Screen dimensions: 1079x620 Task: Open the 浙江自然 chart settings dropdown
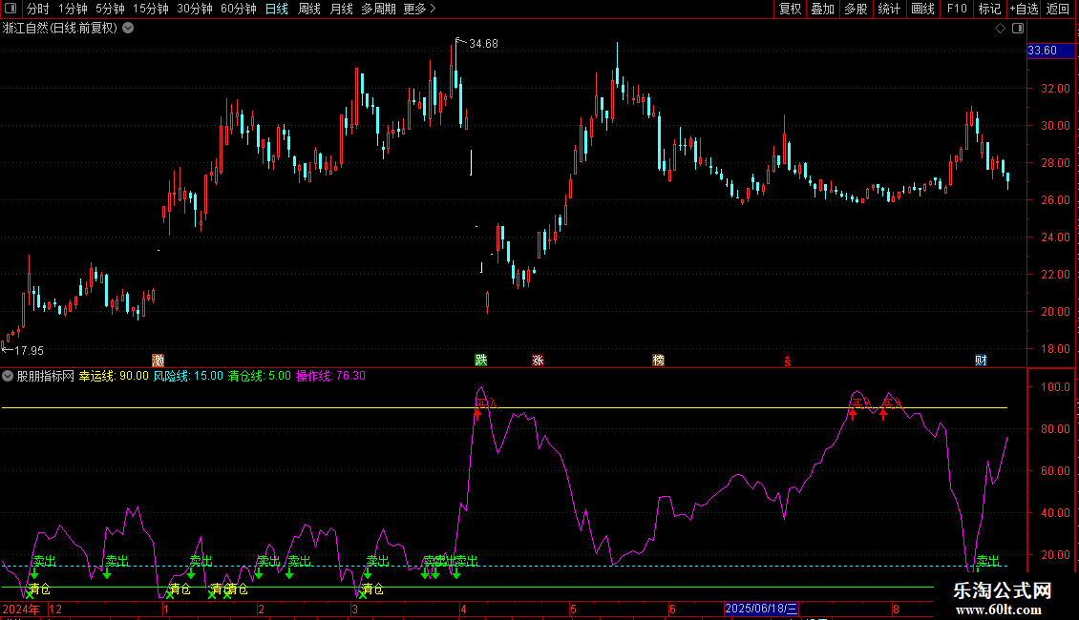128,29
